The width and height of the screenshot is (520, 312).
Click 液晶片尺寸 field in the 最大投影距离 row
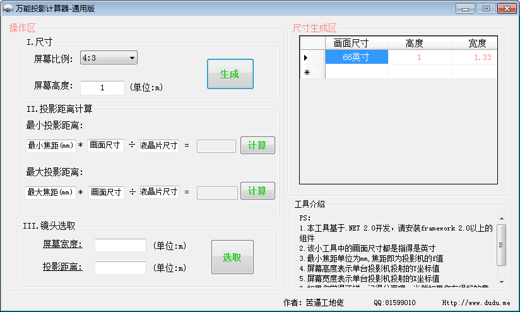158,192
